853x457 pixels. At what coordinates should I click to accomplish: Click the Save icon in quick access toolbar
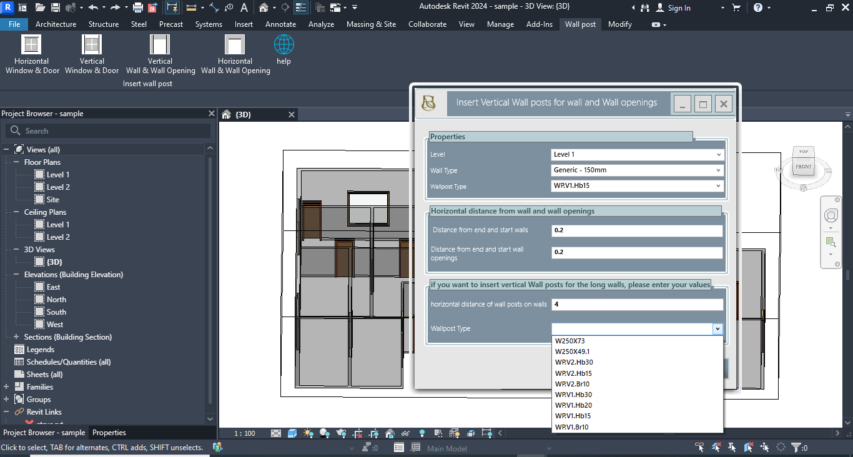55,8
